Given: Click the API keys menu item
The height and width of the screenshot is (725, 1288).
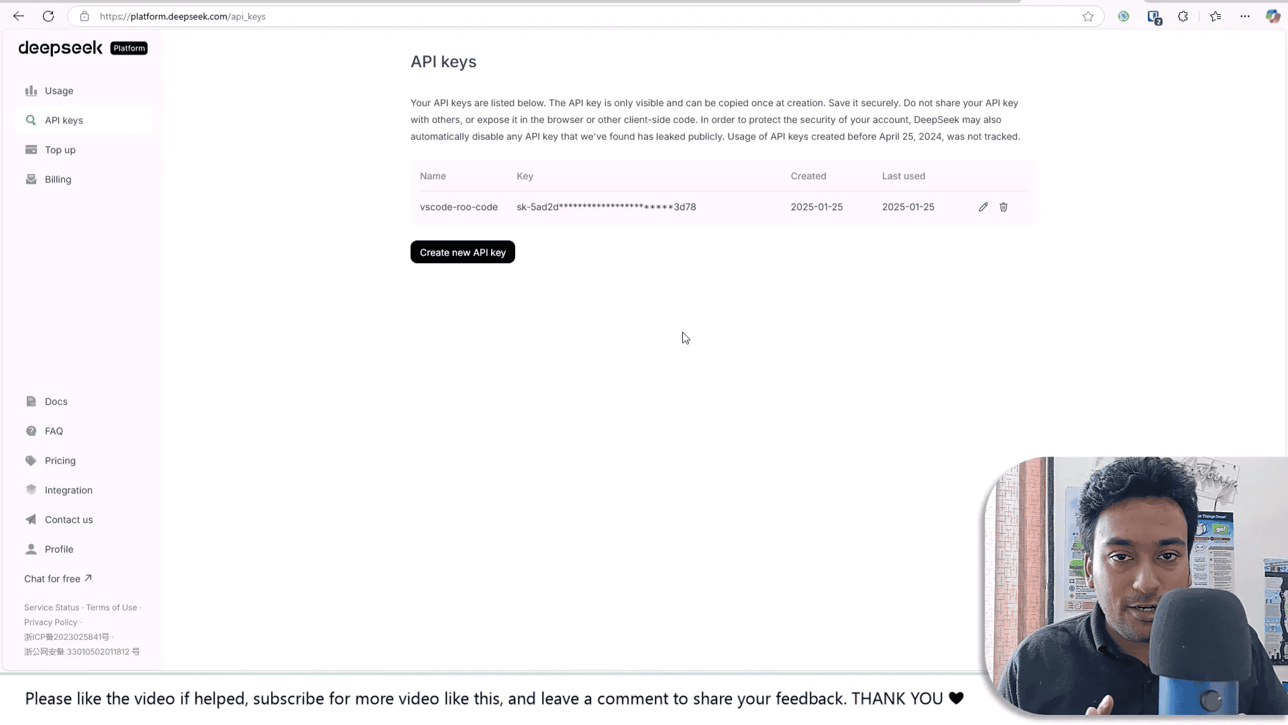Looking at the screenshot, I should coord(64,119).
